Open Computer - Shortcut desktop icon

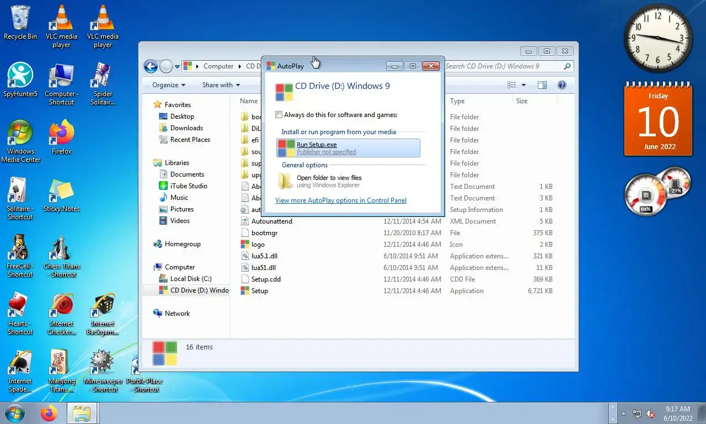61,84
